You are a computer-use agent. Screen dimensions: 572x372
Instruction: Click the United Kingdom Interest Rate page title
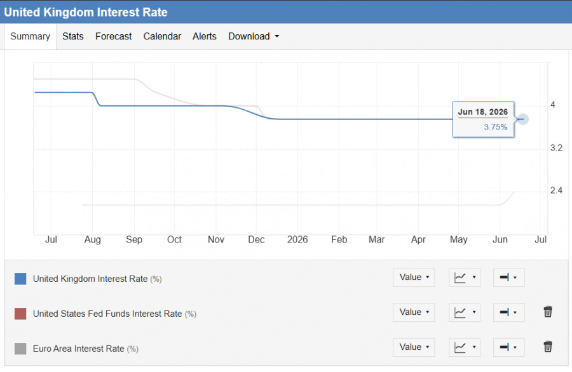tap(86, 12)
